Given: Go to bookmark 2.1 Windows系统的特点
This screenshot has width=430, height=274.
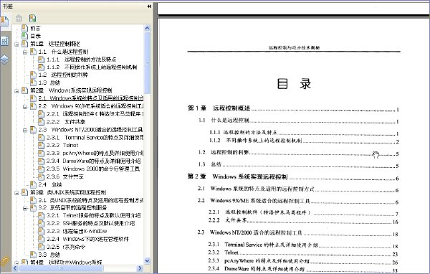Looking at the screenshot, I should 91,98.
